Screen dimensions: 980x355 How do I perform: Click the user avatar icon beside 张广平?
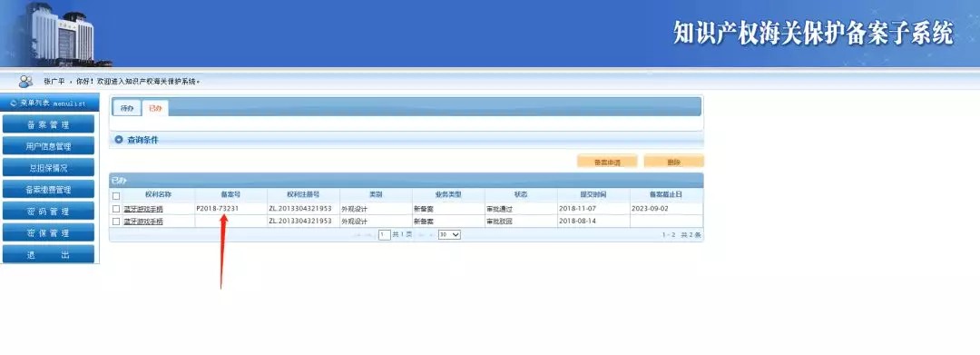click(25, 81)
